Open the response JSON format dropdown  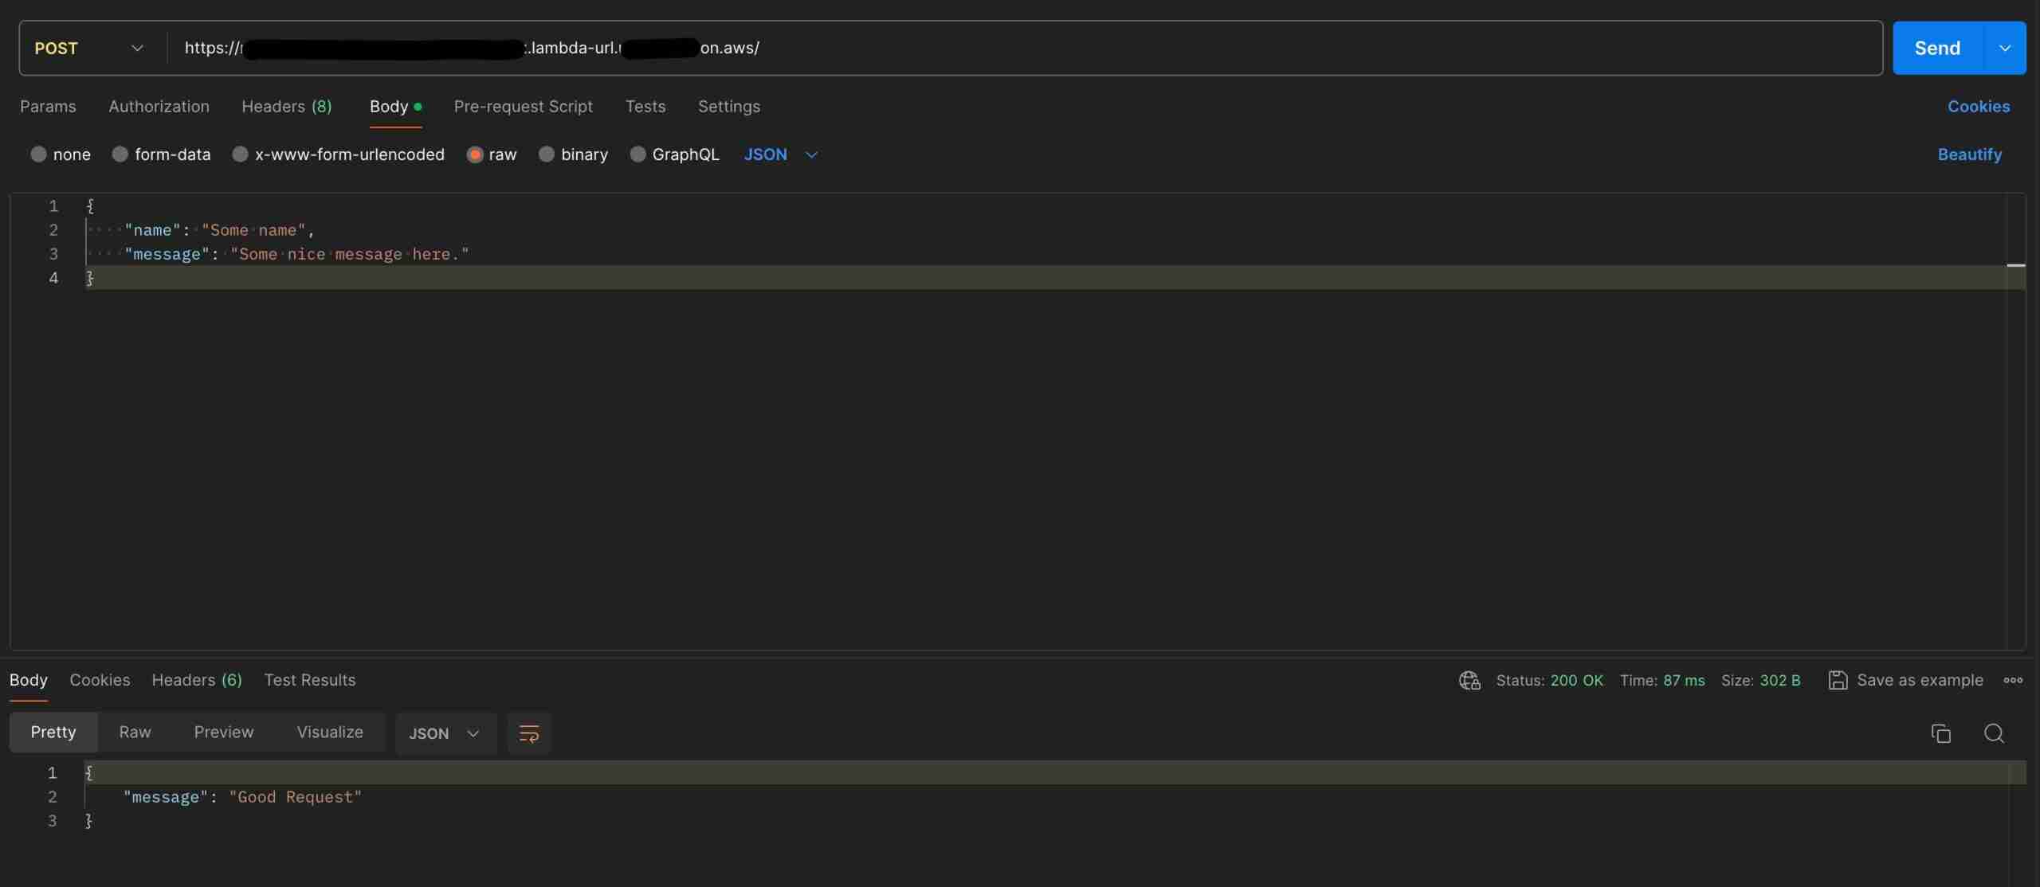445,733
